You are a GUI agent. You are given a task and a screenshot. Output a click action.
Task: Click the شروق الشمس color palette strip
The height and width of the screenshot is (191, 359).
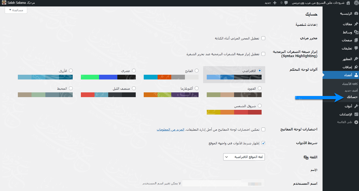pyautogui.click(x=234, y=112)
